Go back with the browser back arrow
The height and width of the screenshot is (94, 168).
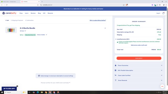(x=2, y=5)
